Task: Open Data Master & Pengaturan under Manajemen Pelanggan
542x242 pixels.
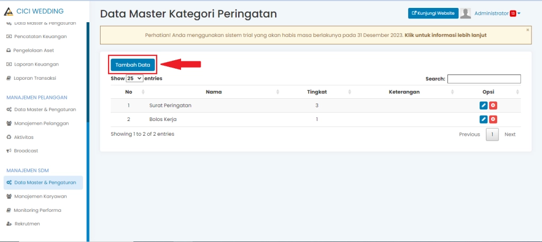Action: point(41,109)
